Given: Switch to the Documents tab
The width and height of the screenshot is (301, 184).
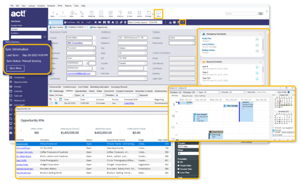Looking at the screenshot, I should click(x=109, y=91).
